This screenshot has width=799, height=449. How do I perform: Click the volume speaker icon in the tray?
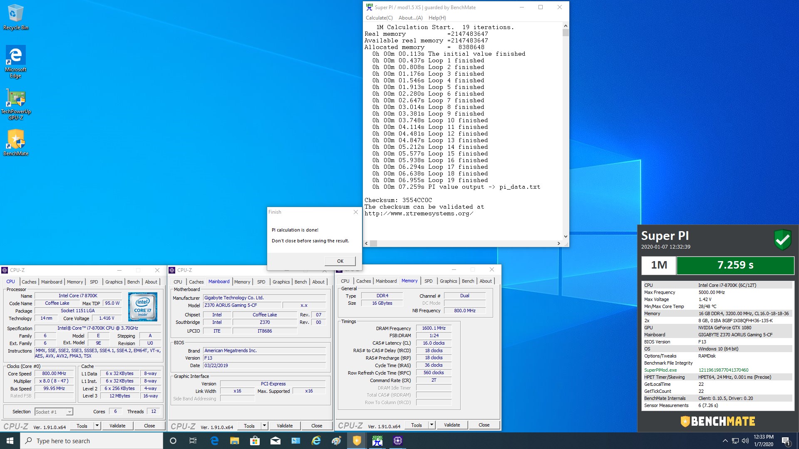(745, 441)
